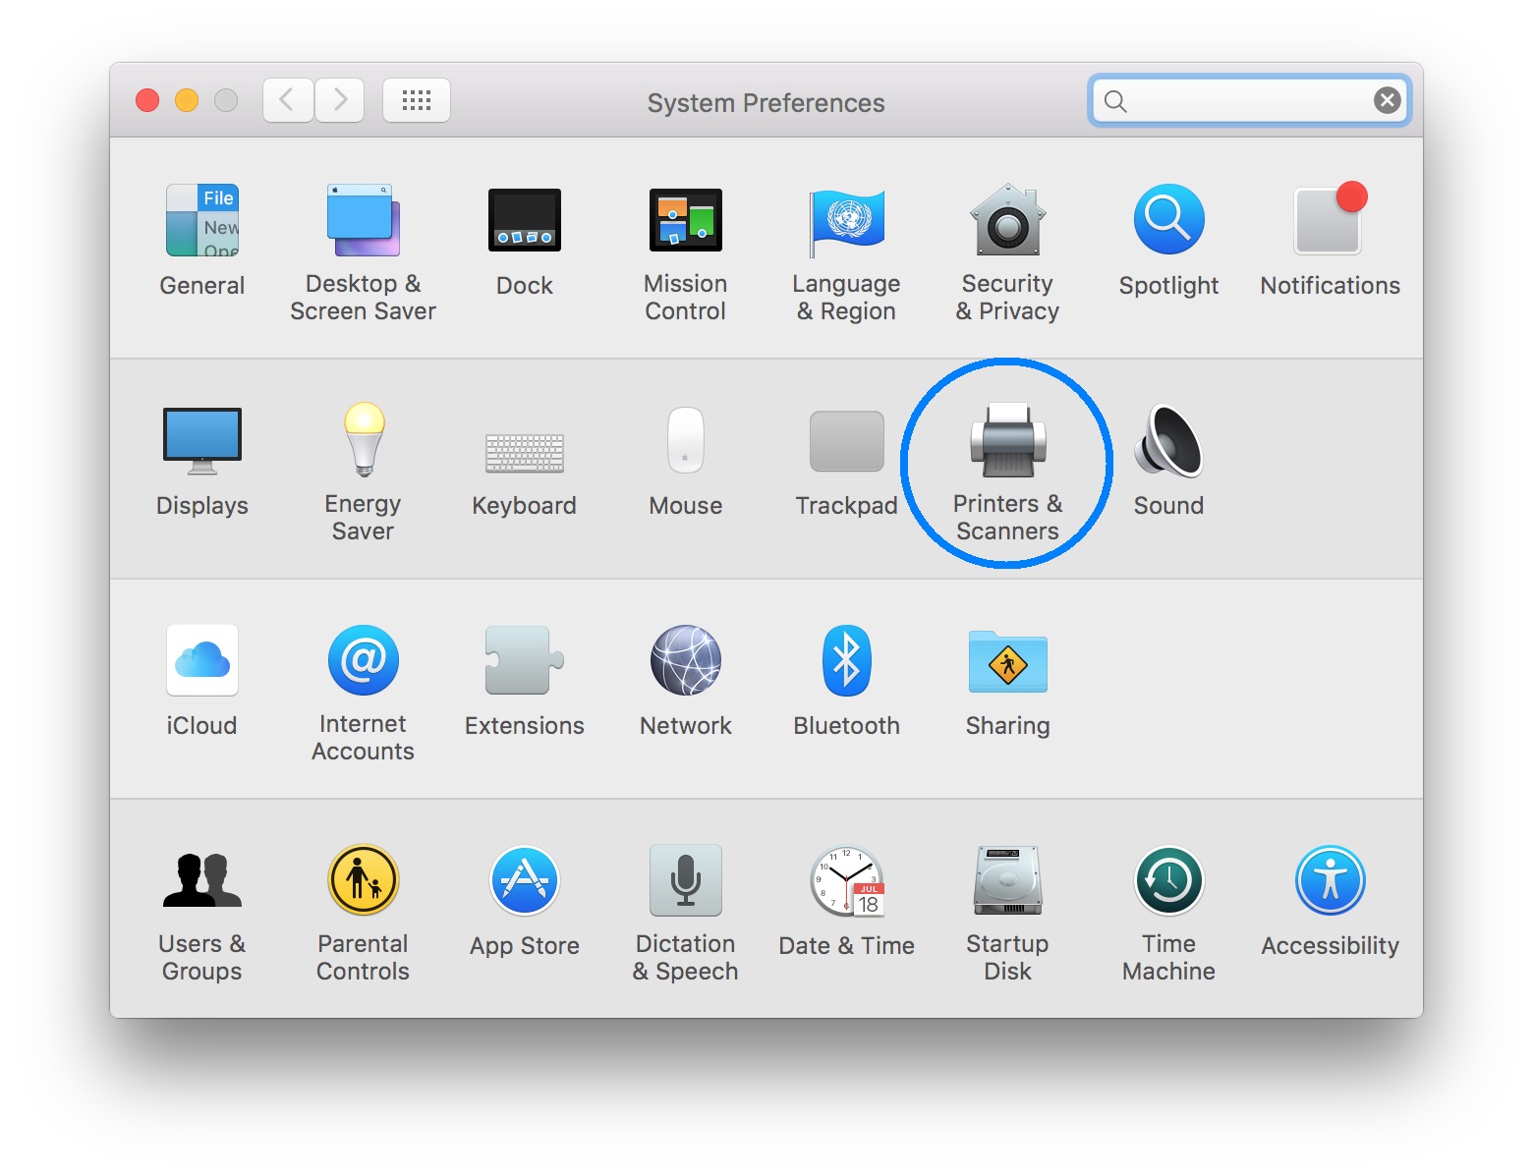Open Security & Privacy settings

pos(1007,253)
